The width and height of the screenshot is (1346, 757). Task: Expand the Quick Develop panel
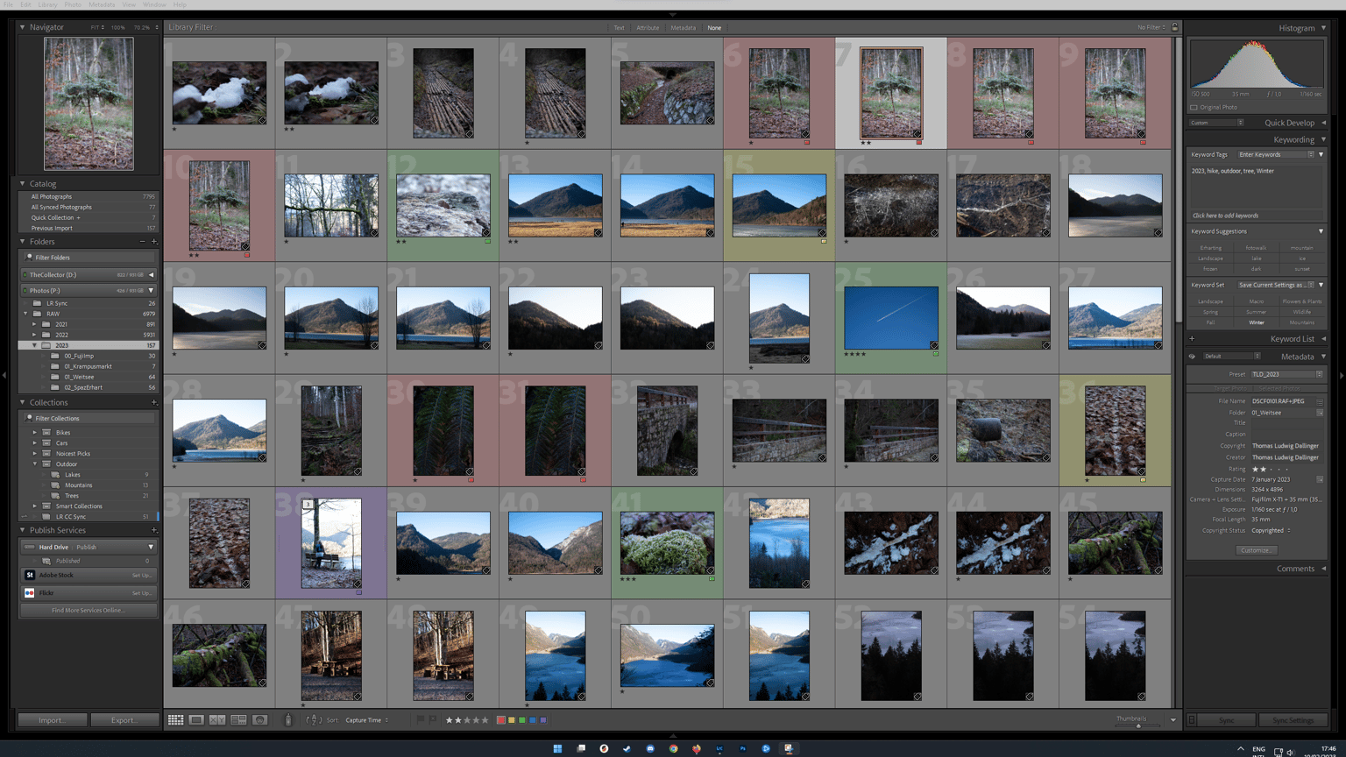(1323, 123)
